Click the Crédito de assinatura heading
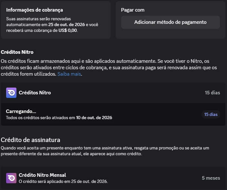The height and width of the screenshot is (190, 227). click(x=30, y=140)
